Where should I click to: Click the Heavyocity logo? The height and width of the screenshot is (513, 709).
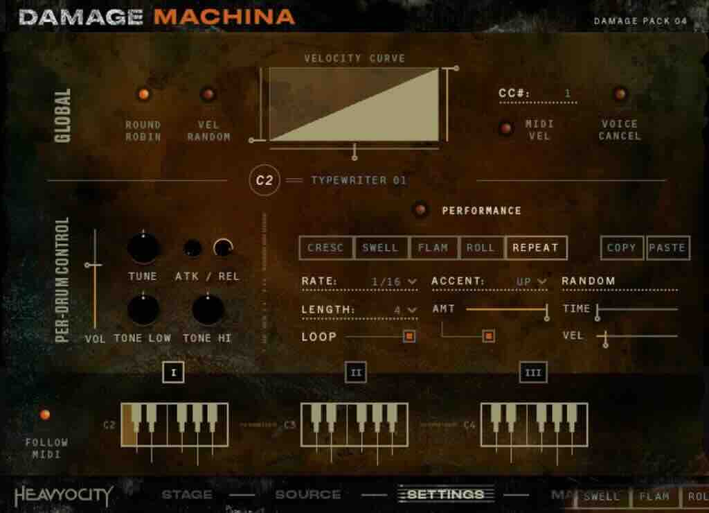pyautogui.click(x=64, y=496)
